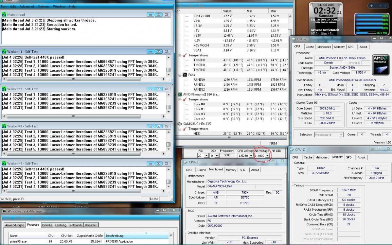Select About tab in Mainboard CPU-Z window
This screenshot has width=392, height=245.
coord(255,170)
